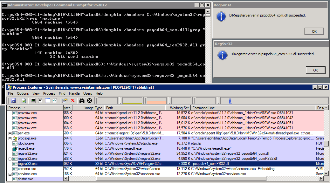The height and width of the screenshot is (183, 330).
Task: Open the Options menu
Action: pyautogui.click(x=23, y=93)
